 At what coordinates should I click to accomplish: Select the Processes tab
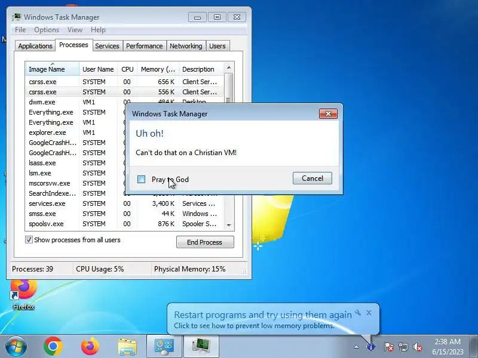pyautogui.click(x=73, y=45)
